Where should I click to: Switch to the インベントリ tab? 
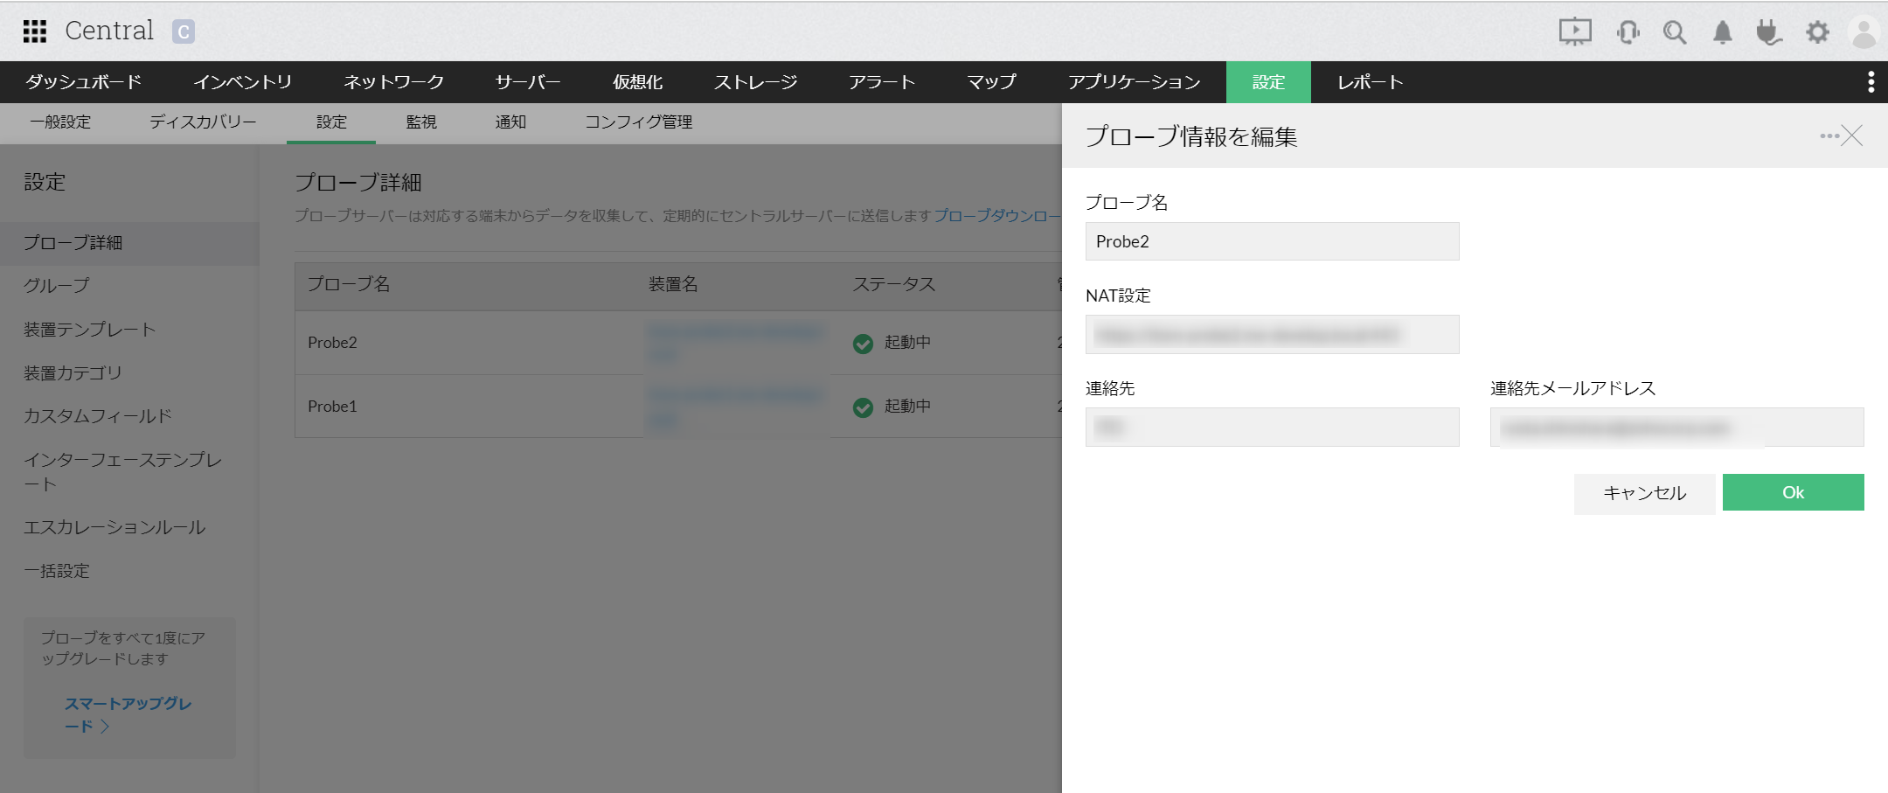(242, 82)
